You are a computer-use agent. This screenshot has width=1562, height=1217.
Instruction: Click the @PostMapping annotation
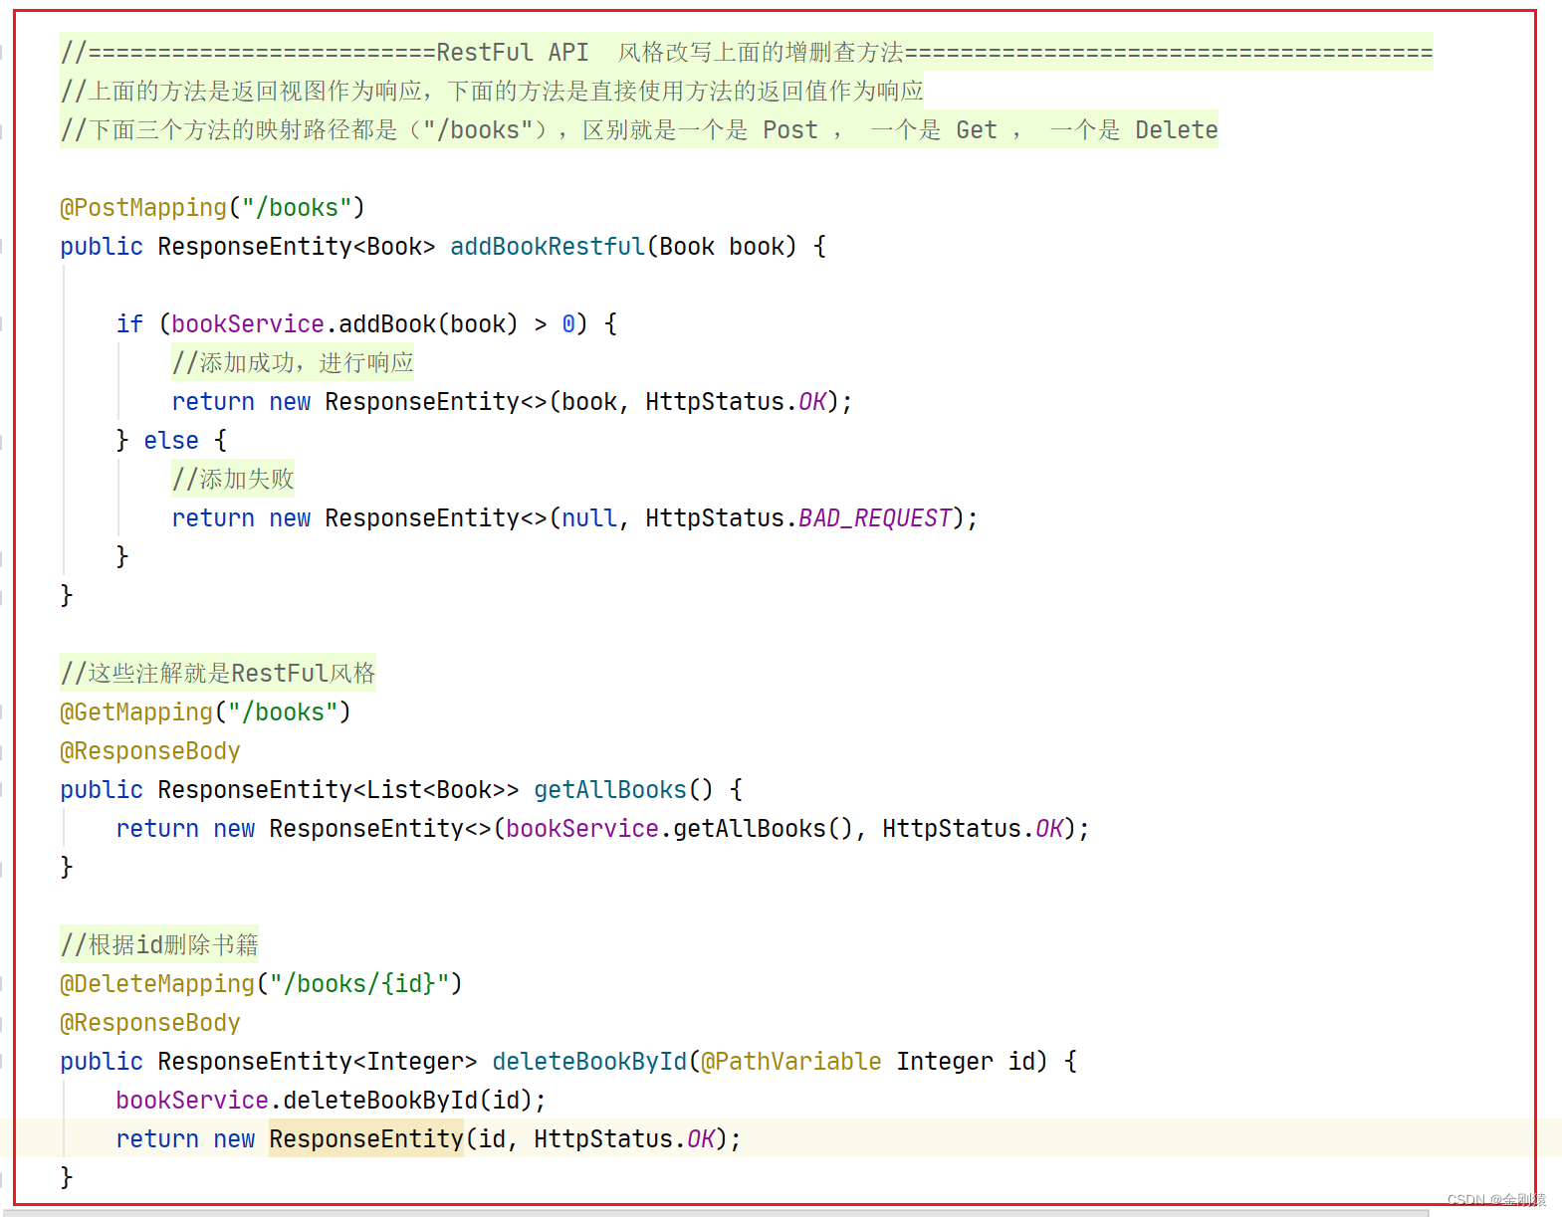click(143, 208)
